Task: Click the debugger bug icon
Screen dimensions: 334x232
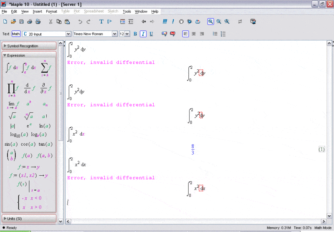Action: click(x=190, y=21)
